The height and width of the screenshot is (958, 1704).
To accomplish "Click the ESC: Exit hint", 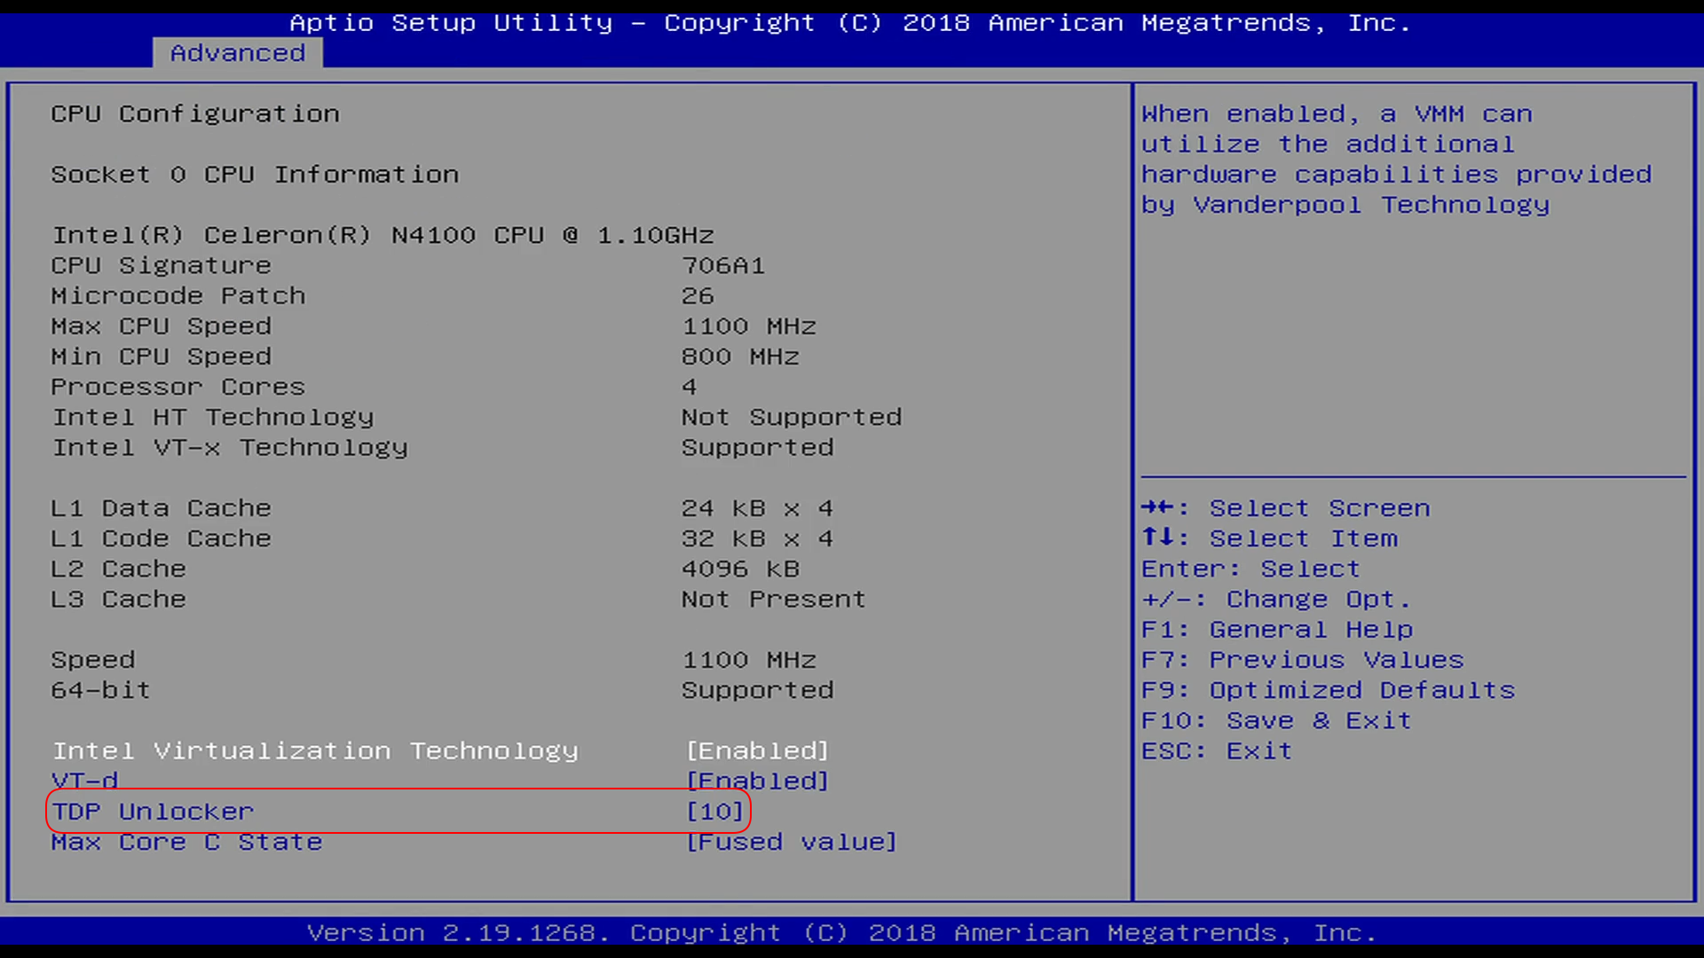I will [x=1217, y=751].
